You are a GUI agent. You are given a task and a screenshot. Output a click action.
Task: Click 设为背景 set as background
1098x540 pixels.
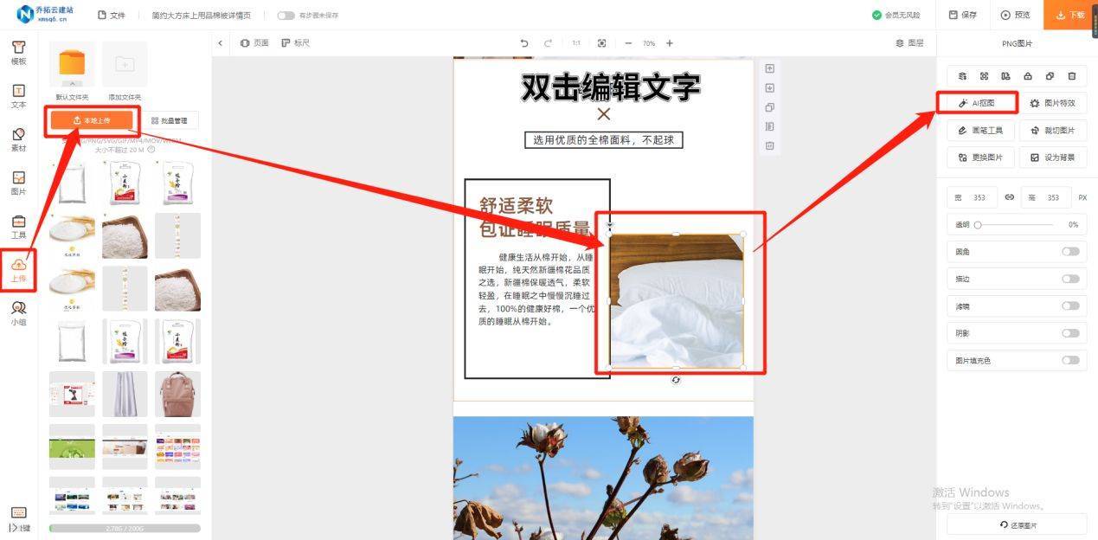point(1053,157)
